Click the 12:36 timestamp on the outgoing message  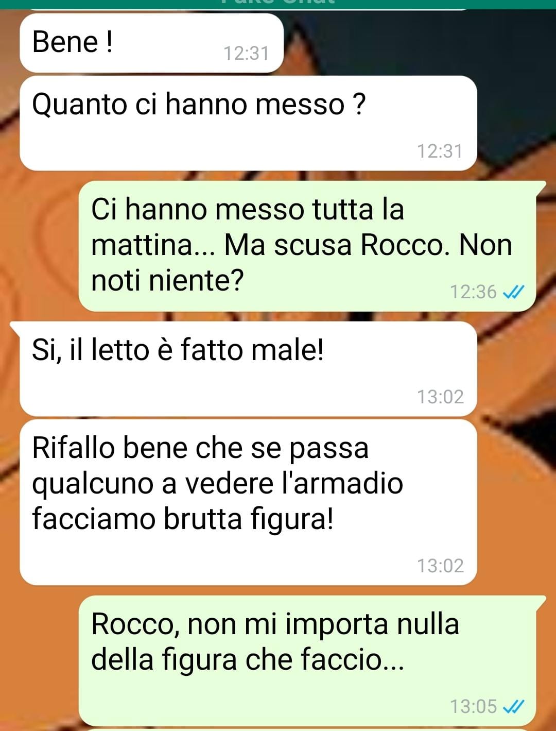(473, 292)
